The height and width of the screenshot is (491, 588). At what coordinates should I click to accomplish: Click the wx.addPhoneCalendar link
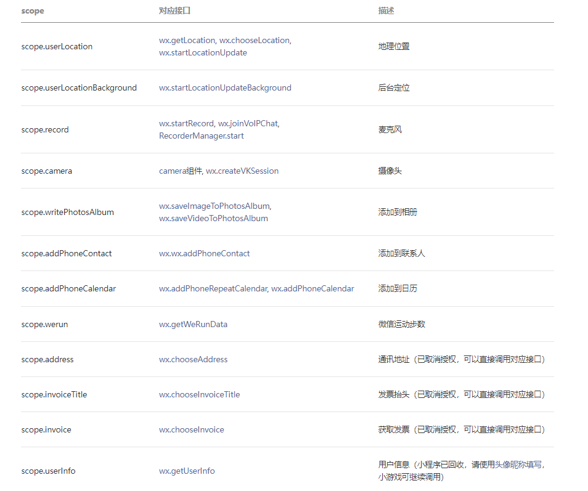point(312,289)
